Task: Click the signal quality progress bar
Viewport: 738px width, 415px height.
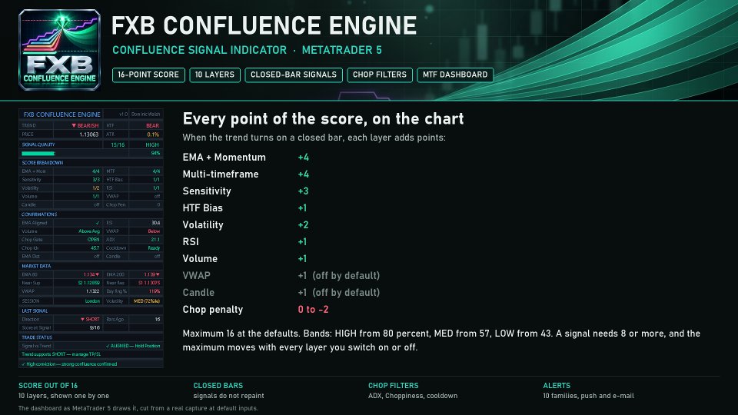Action: [38, 154]
